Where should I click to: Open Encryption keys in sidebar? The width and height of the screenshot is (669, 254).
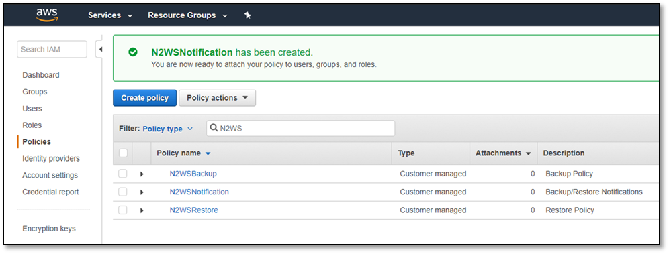(48, 229)
